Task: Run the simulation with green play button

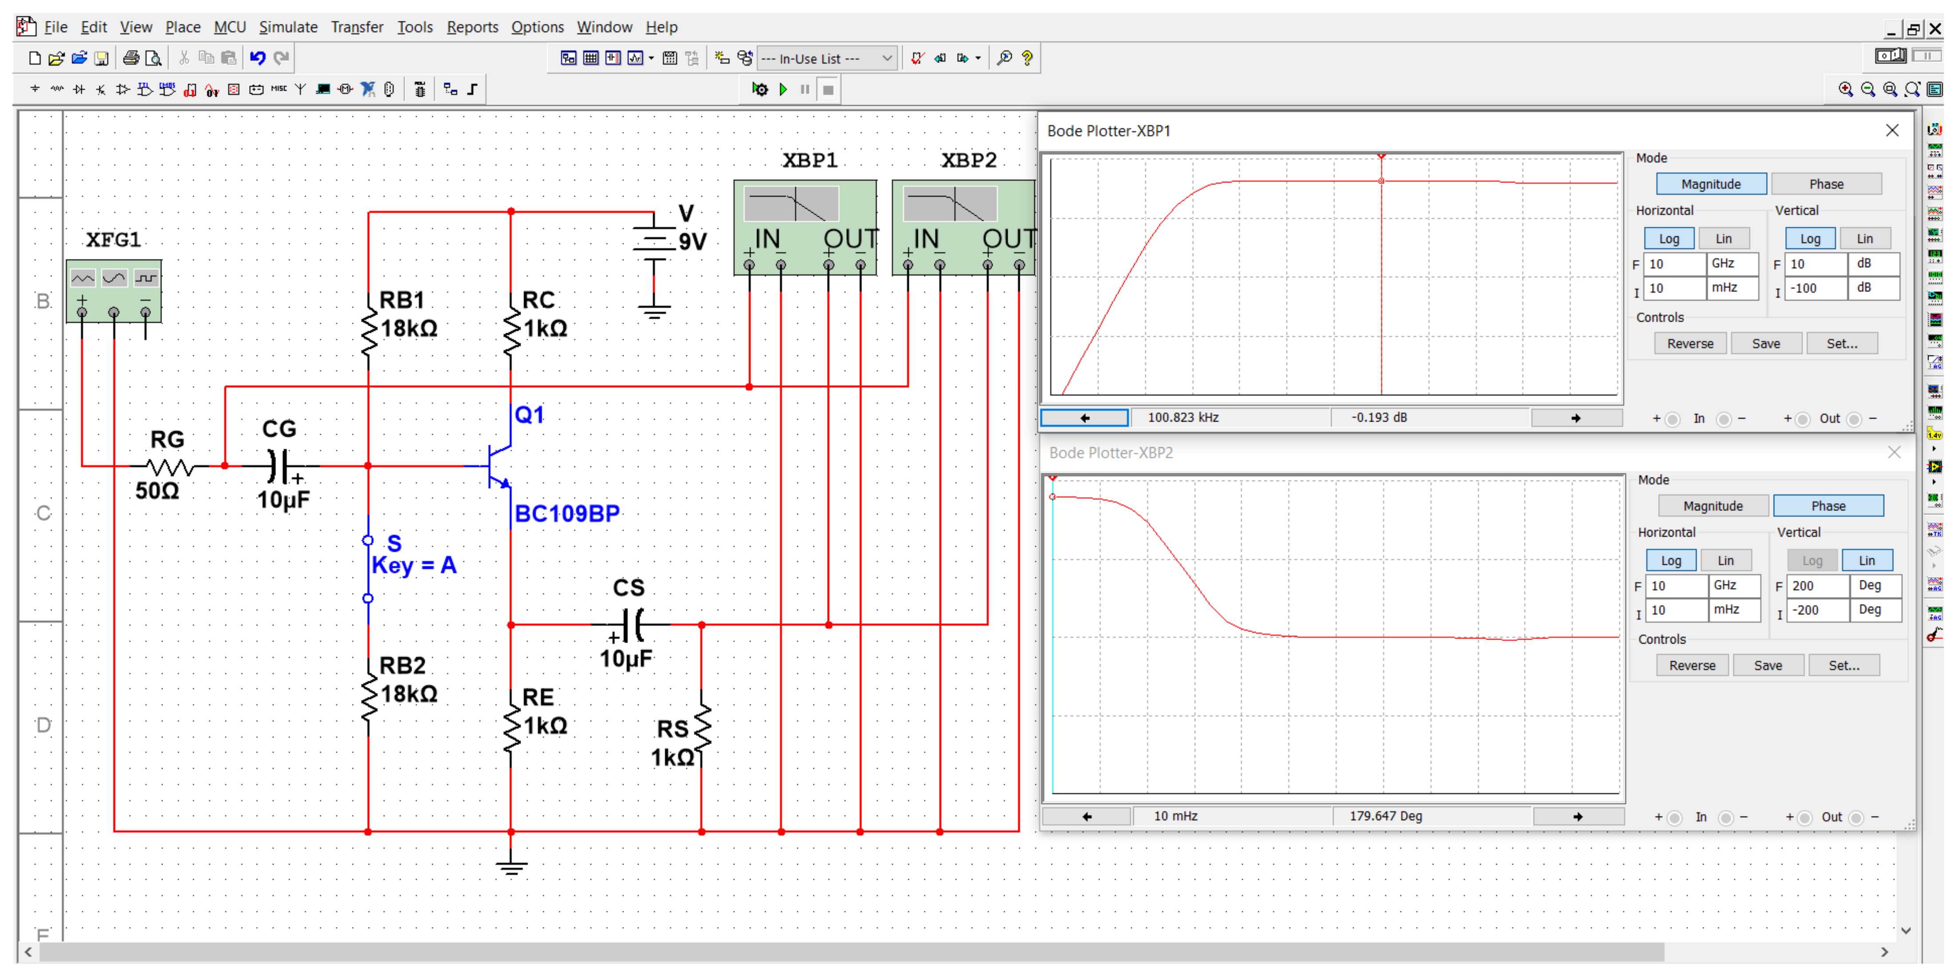Action: 783,90
